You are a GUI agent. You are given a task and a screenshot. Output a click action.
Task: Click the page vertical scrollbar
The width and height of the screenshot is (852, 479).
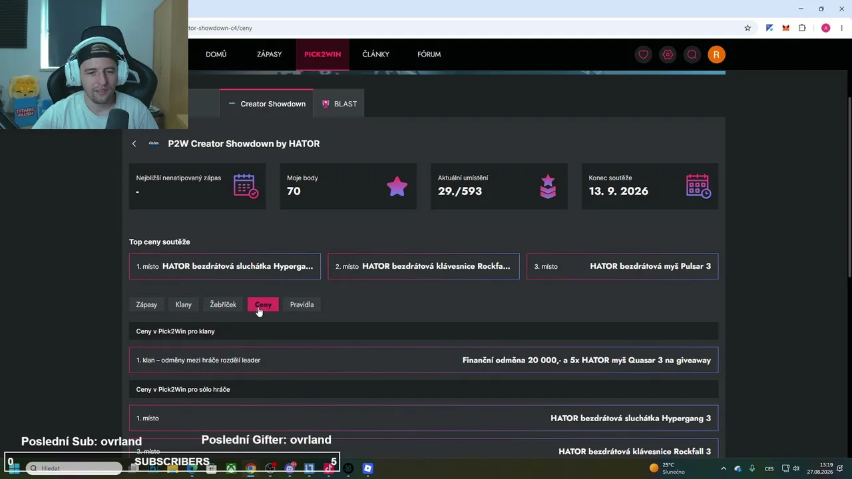coord(849,186)
